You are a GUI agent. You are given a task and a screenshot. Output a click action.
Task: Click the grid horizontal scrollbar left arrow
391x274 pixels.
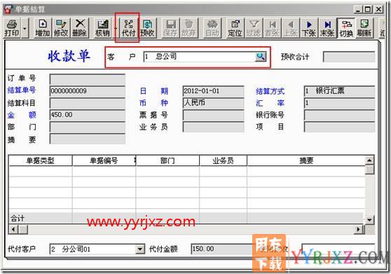14,229
